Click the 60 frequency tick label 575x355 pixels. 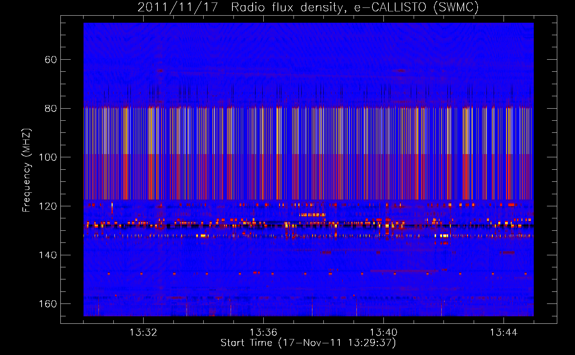coord(51,60)
